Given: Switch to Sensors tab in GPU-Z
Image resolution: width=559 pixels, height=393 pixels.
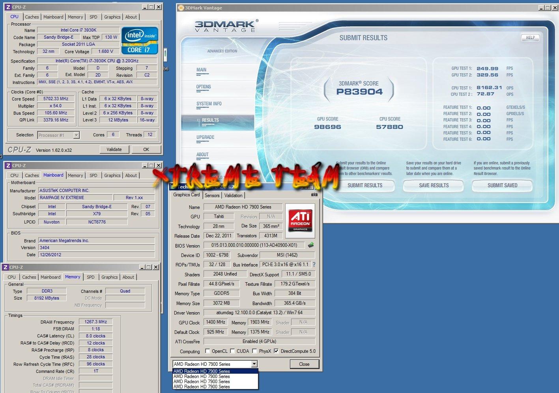Looking at the screenshot, I should pos(212,195).
